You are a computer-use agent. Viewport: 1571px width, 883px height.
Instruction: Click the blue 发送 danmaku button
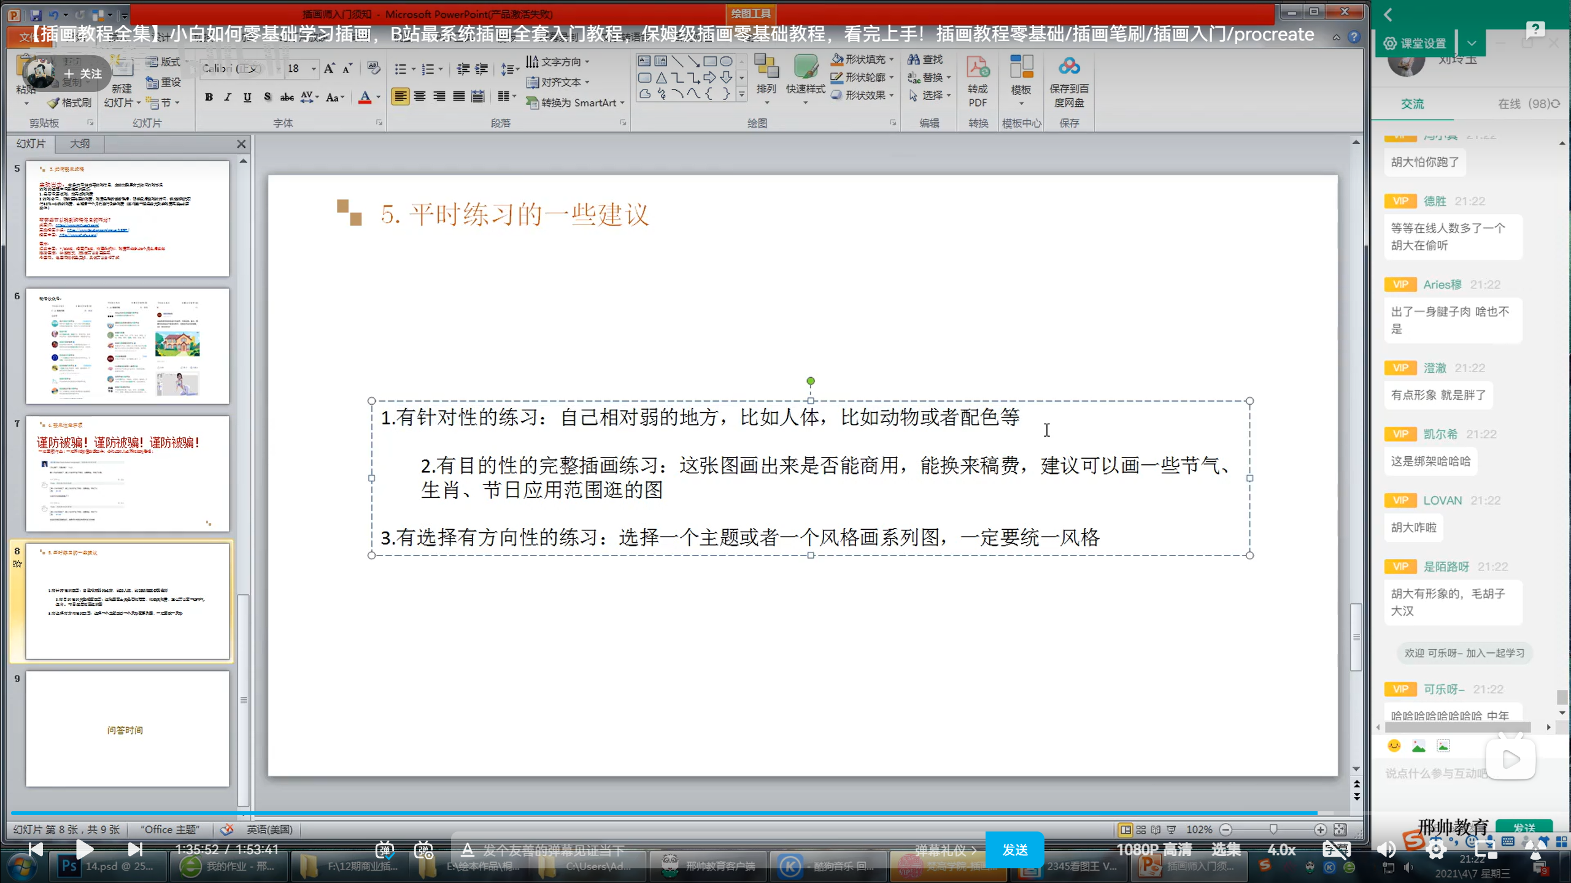1014,850
